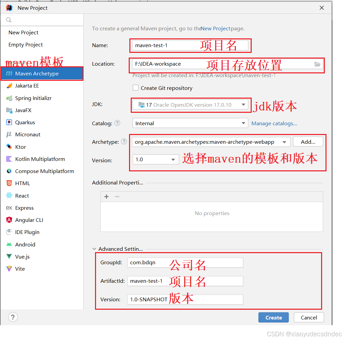This screenshot has width=343, height=340.
Task: Select the Quarkus generator label
Action: click(x=25, y=122)
